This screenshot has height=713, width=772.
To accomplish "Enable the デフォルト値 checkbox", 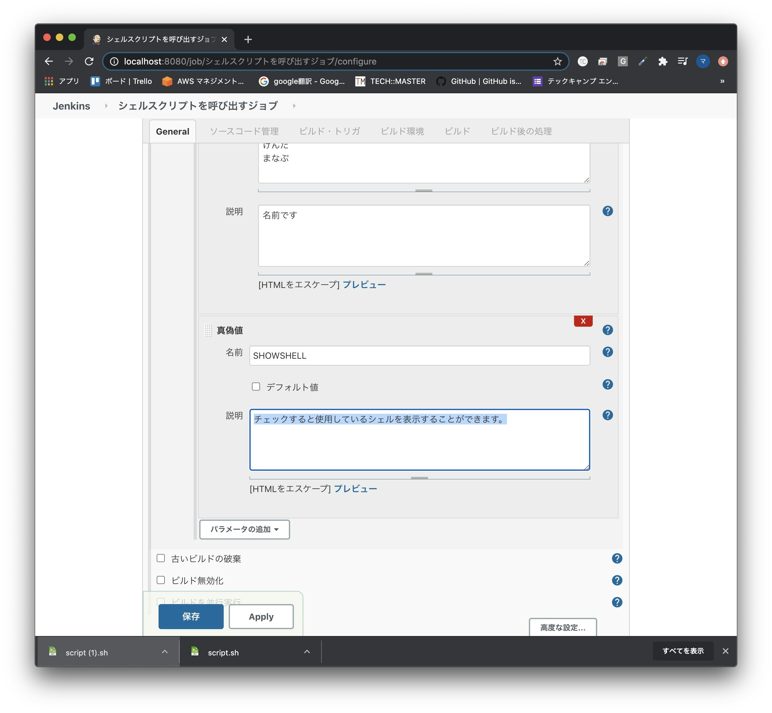I will click(256, 387).
